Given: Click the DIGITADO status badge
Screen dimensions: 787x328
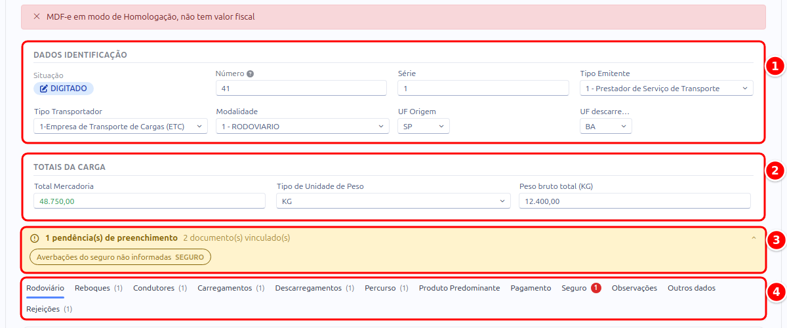Looking at the screenshot, I should click(64, 89).
